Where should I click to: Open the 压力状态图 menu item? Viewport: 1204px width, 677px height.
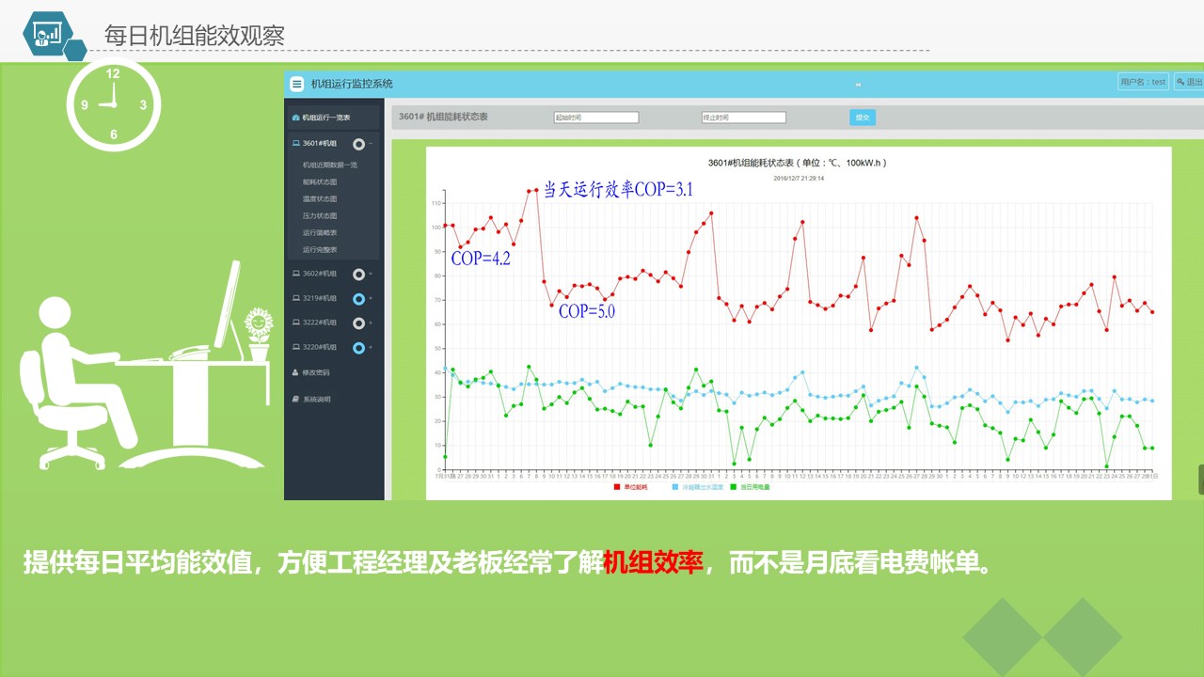pyautogui.click(x=320, y=215)
